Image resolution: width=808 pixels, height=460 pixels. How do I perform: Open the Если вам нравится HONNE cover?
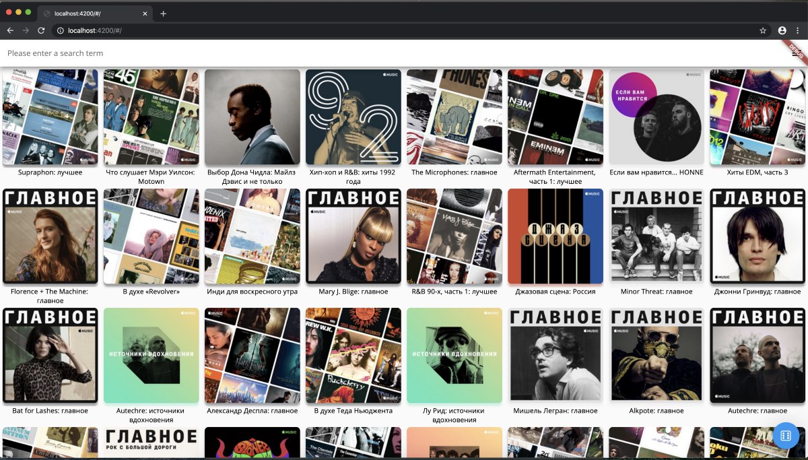click(x=656, y=117)
